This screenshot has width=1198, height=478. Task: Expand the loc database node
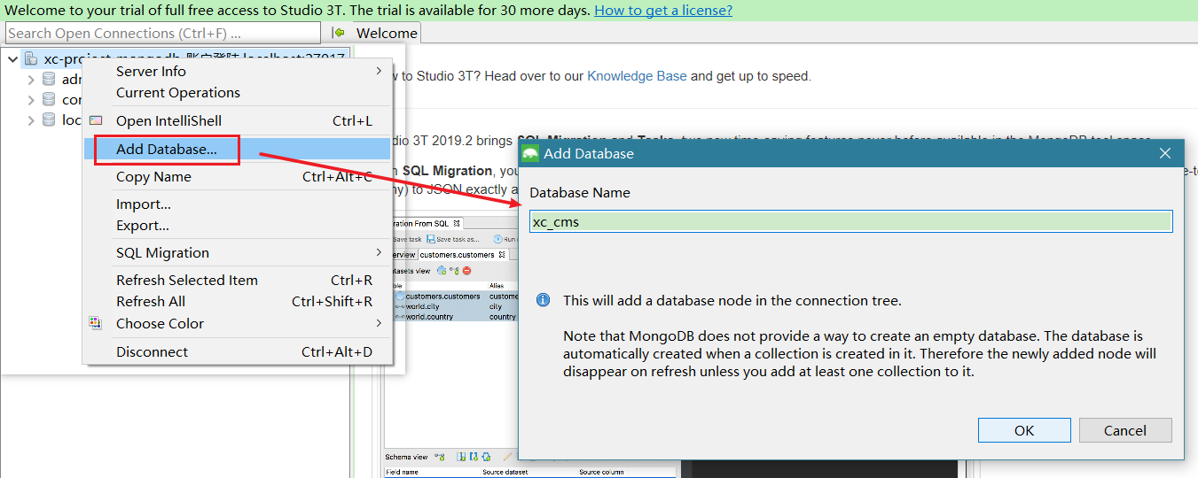coord(31,120)
